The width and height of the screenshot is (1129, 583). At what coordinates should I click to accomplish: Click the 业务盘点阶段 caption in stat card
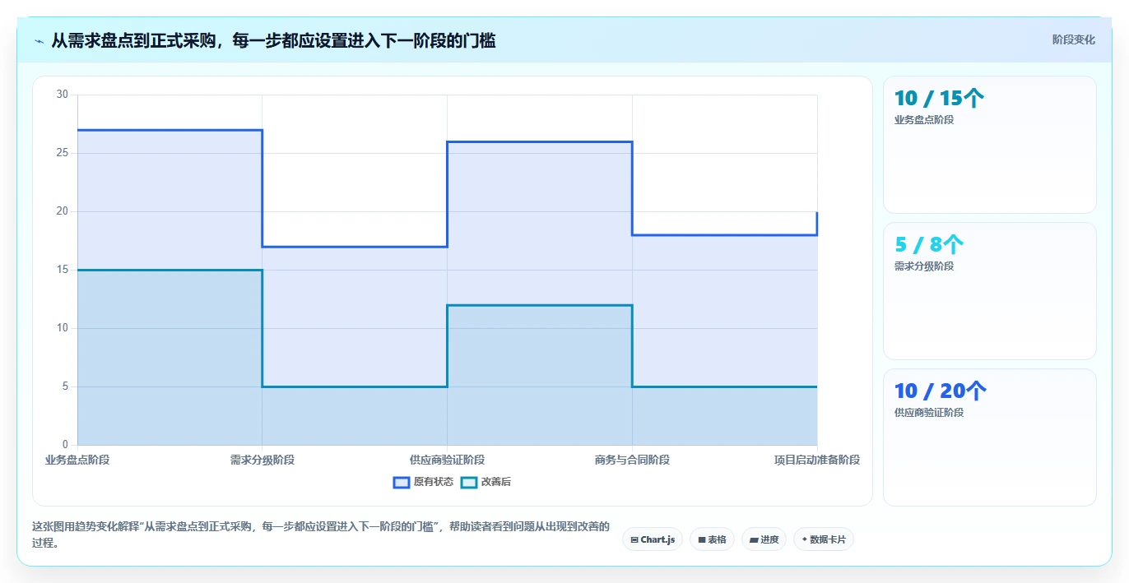click(924, 120)
